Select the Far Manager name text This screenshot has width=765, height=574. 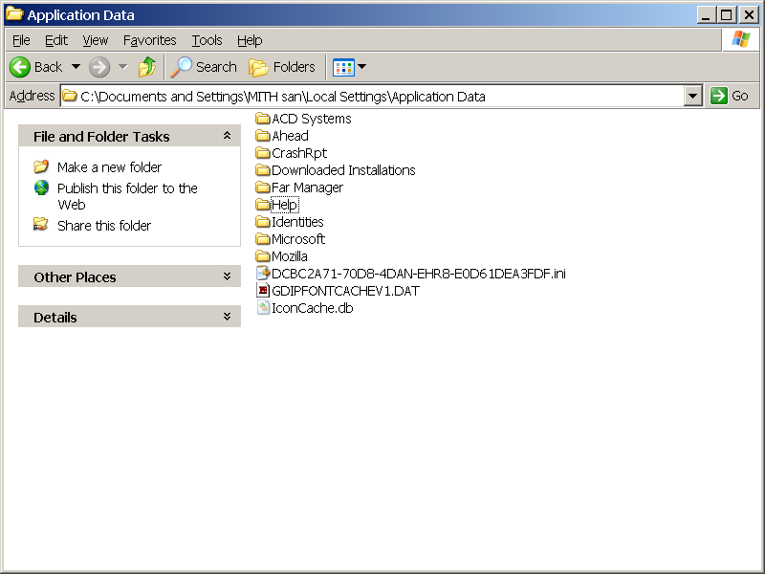click(307, 188)
